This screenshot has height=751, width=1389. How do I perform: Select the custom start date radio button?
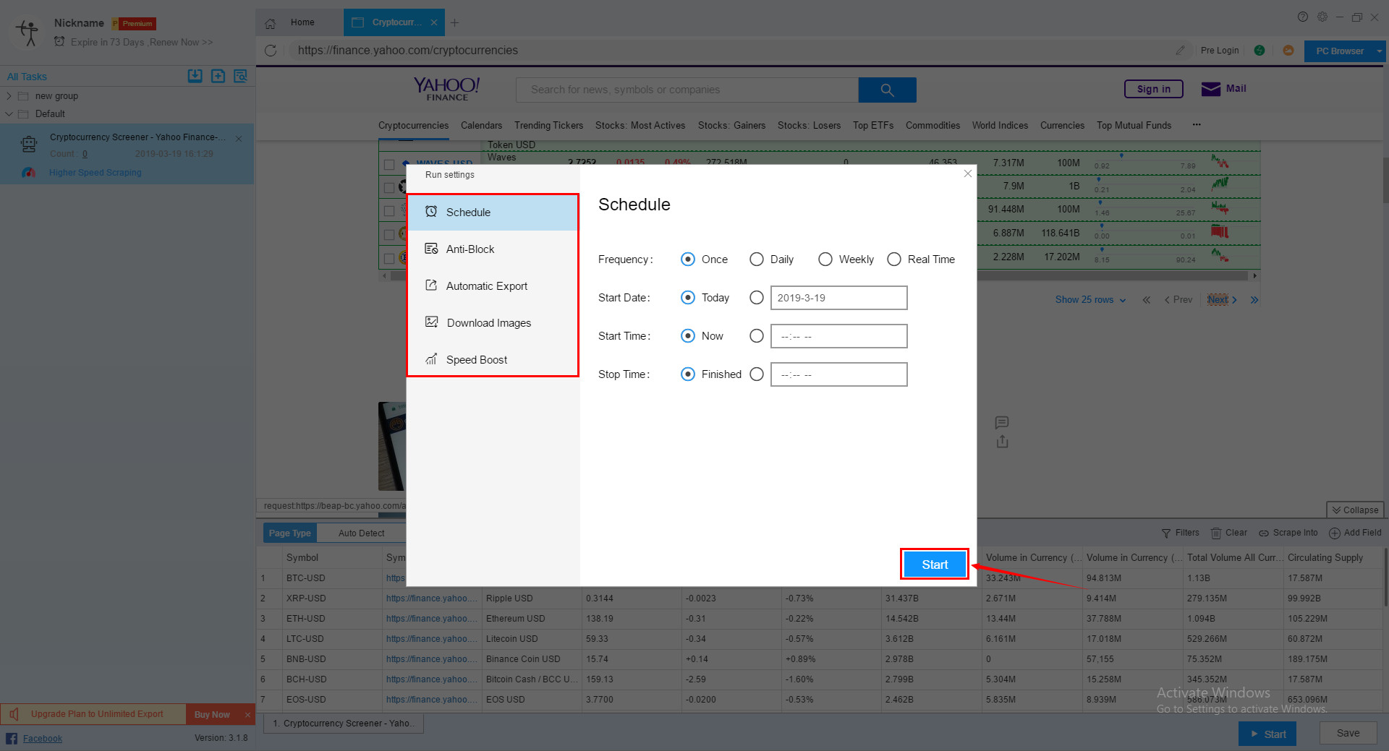point(757,298)
